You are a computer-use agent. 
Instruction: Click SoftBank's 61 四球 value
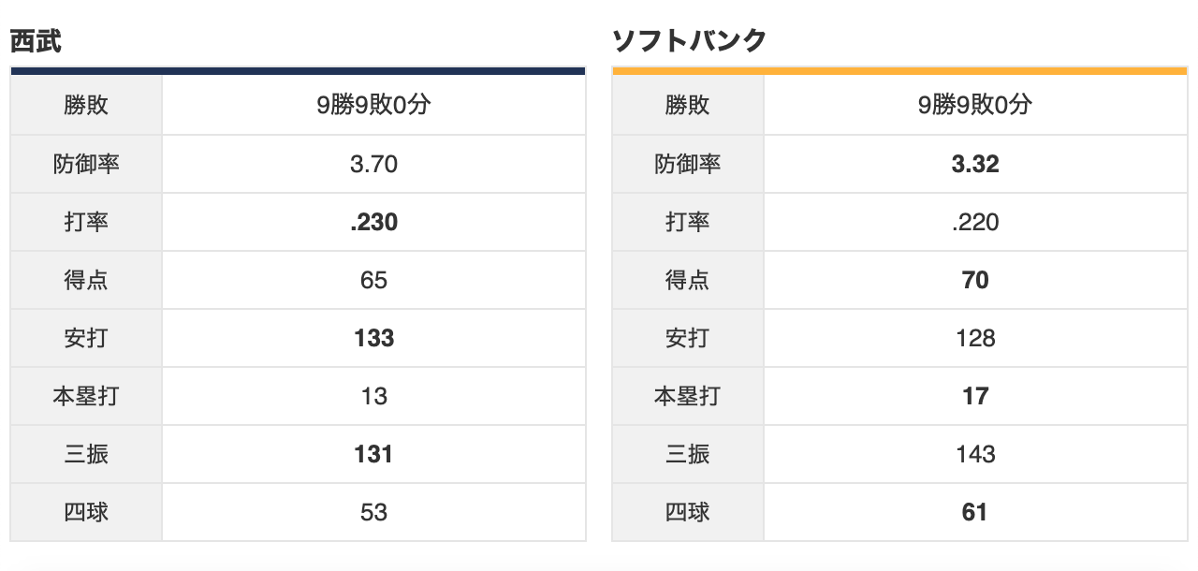[975, 512]
